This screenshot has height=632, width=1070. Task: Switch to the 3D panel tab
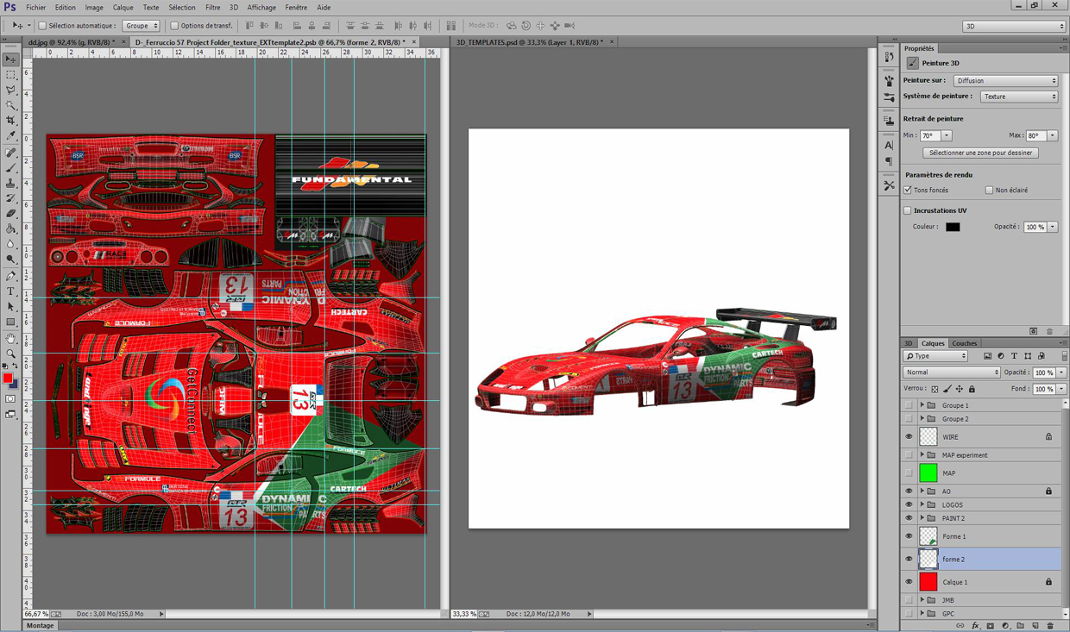(908, 343)
